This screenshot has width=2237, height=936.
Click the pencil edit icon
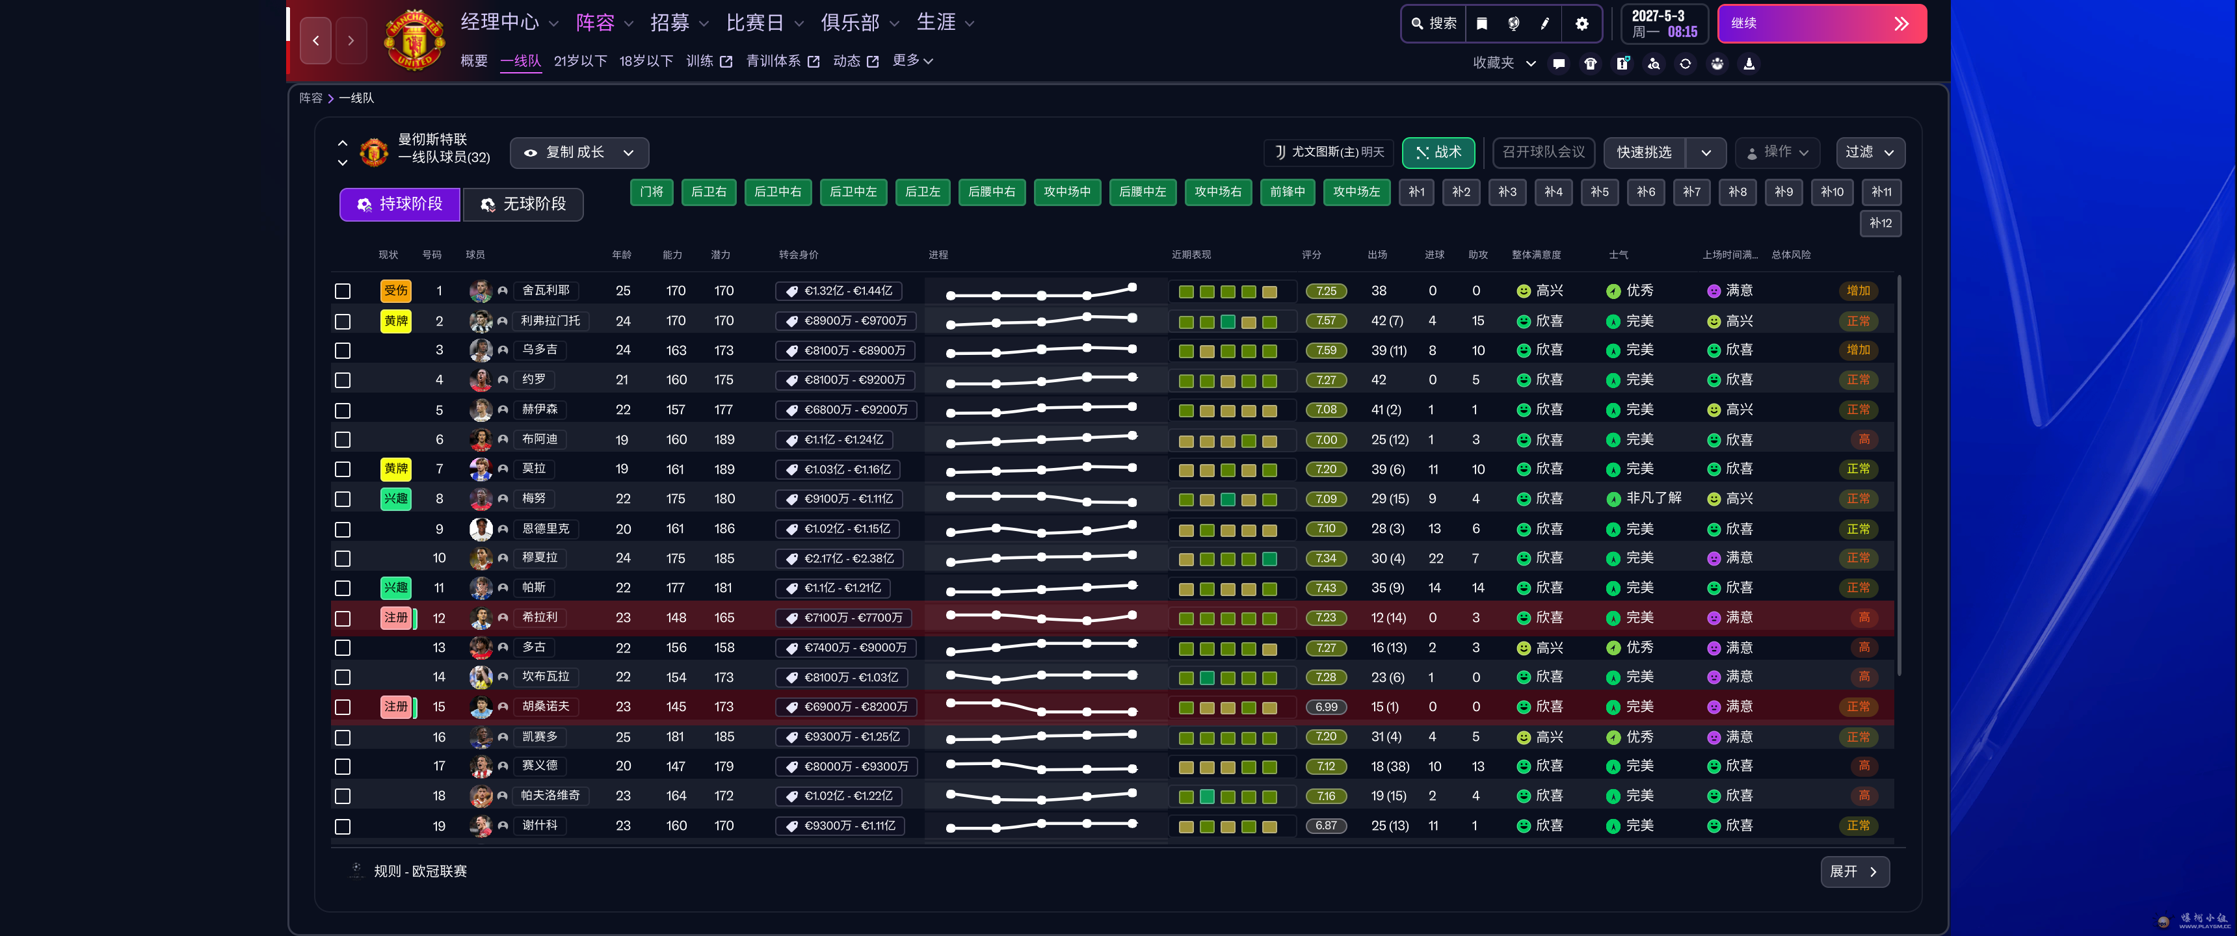point(1545,23)
